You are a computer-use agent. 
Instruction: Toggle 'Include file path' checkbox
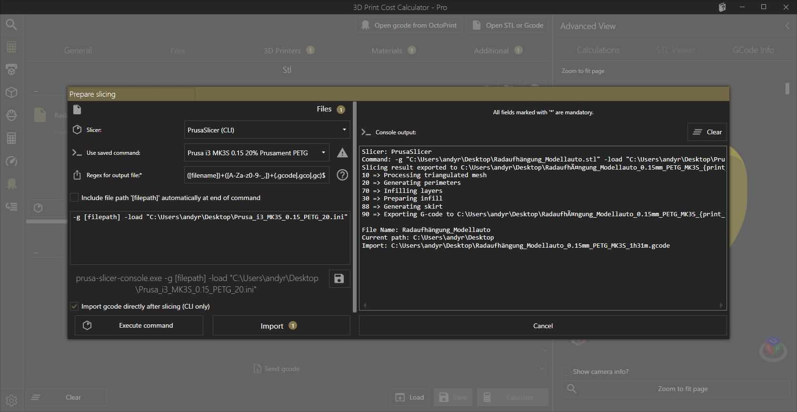(x=74, y=197)
